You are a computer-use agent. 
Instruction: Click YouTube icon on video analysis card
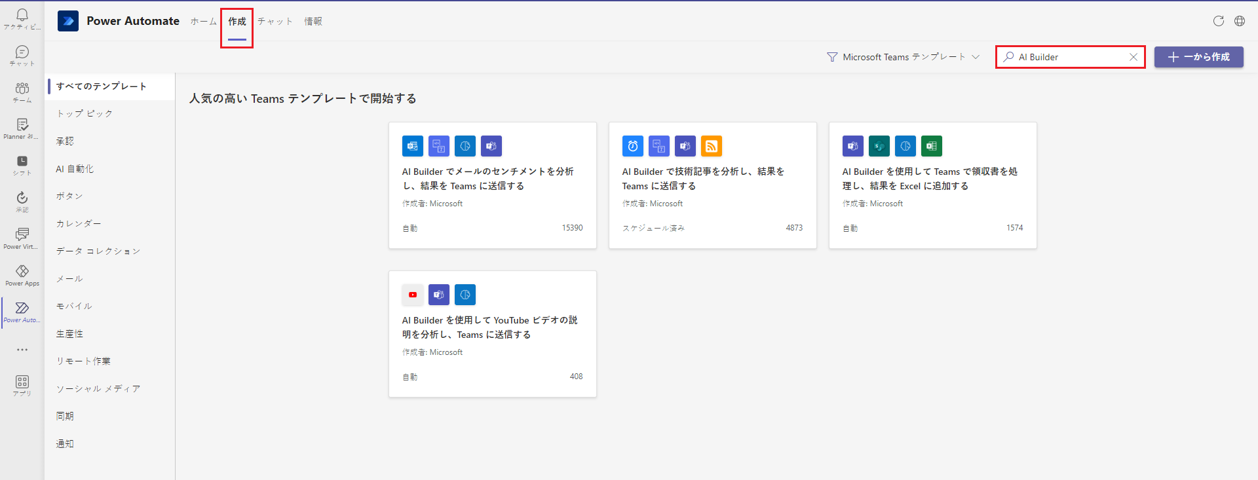click(413, 295)
